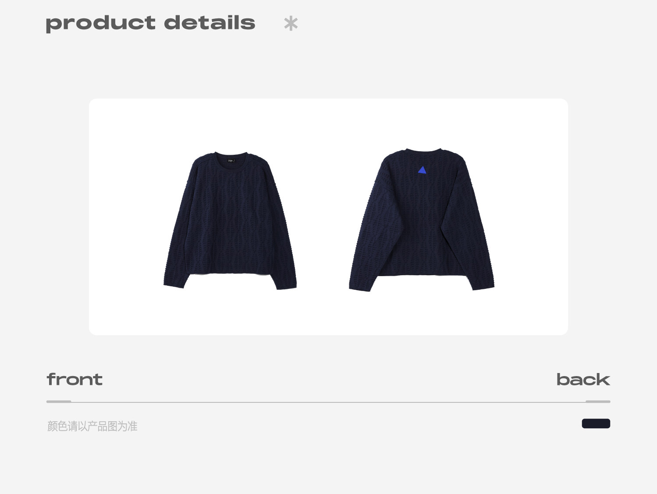Click the Chinese color disclaimer text
The image size is (657, 494).
click(92, 426)
